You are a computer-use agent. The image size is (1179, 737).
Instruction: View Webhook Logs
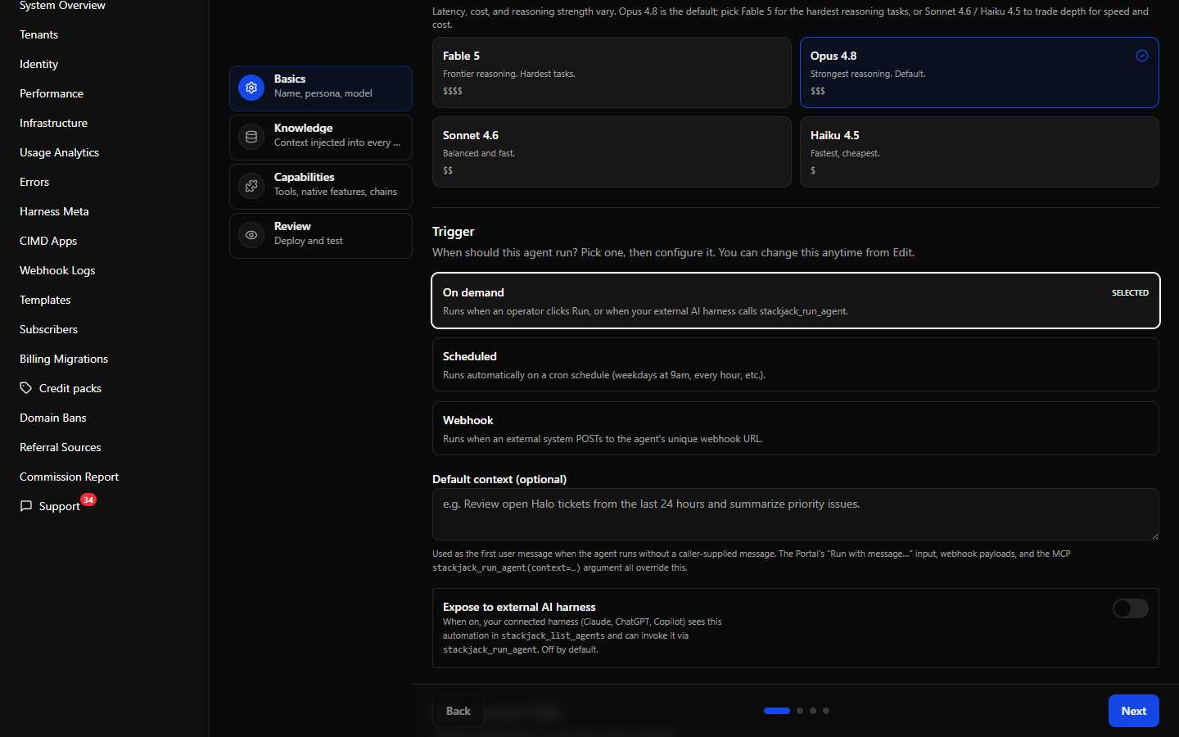(57, 270)
